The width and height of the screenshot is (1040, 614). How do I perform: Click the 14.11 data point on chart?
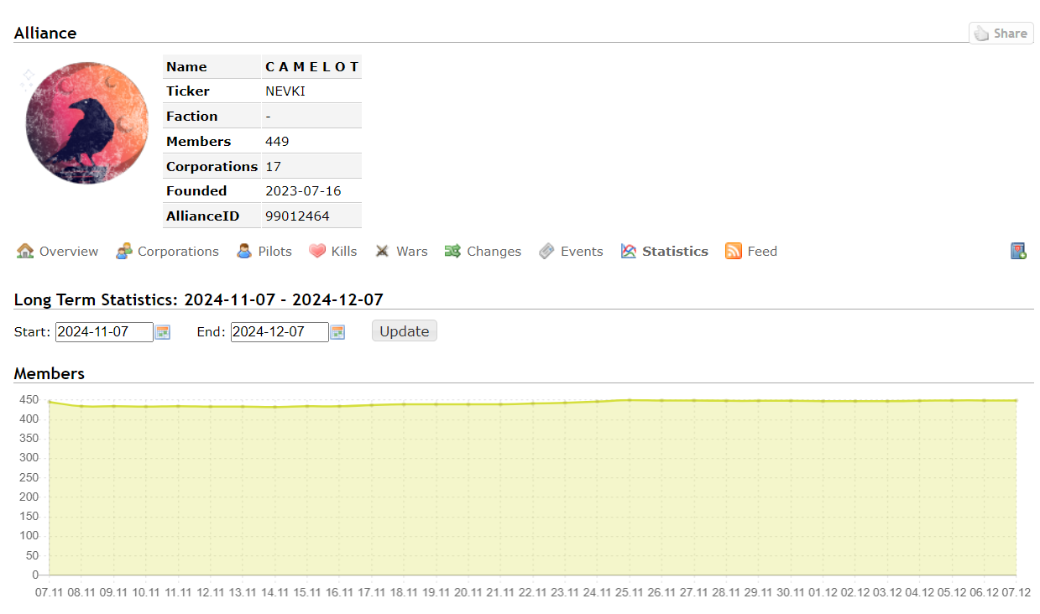[x=274, y=407]
